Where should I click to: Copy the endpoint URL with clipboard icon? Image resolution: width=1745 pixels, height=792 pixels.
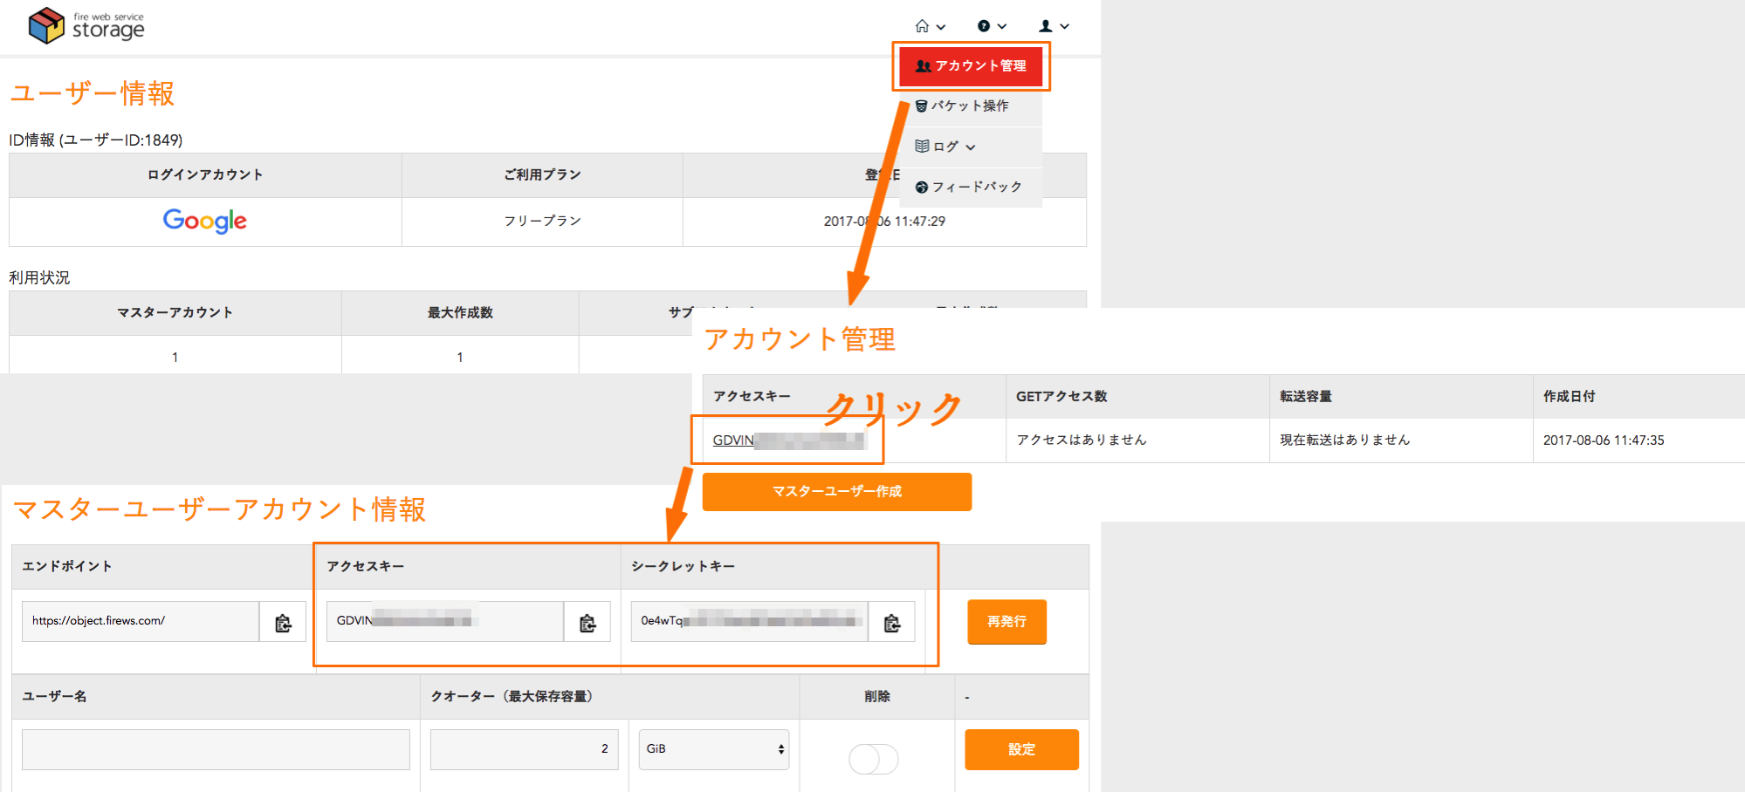tap(283, 623)
